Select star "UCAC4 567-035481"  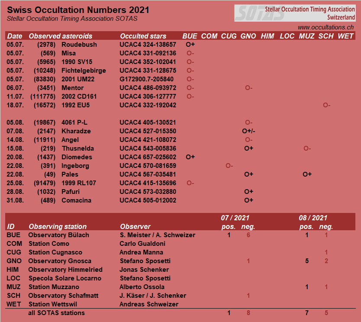(148, 174)
